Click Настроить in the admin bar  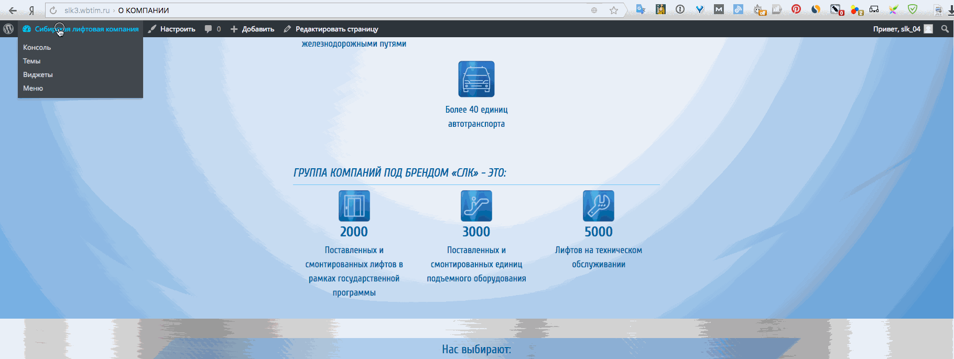click(171, 29)
